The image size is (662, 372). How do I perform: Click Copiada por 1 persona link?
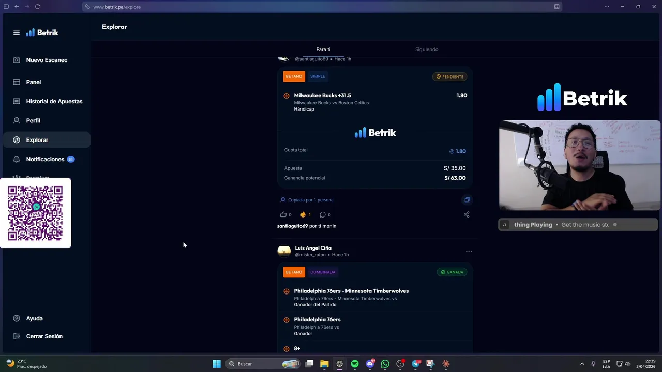(x=310, y=200)
